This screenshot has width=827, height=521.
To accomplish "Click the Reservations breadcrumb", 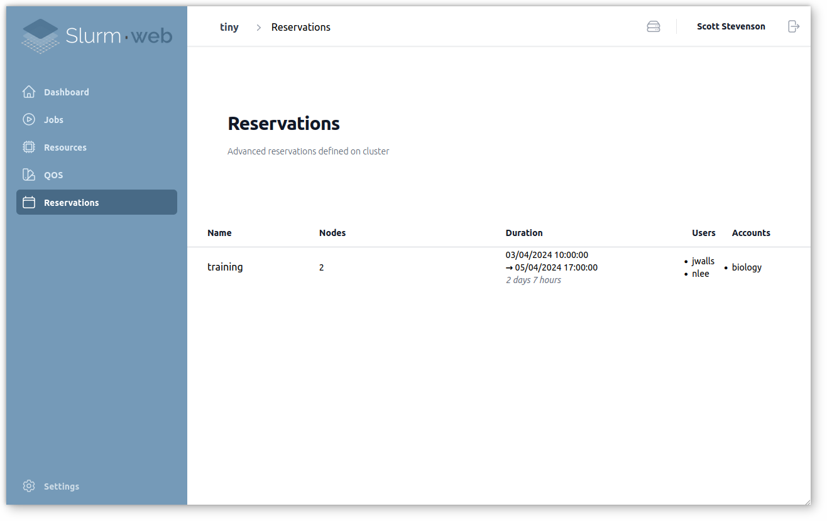I will 301,27.
